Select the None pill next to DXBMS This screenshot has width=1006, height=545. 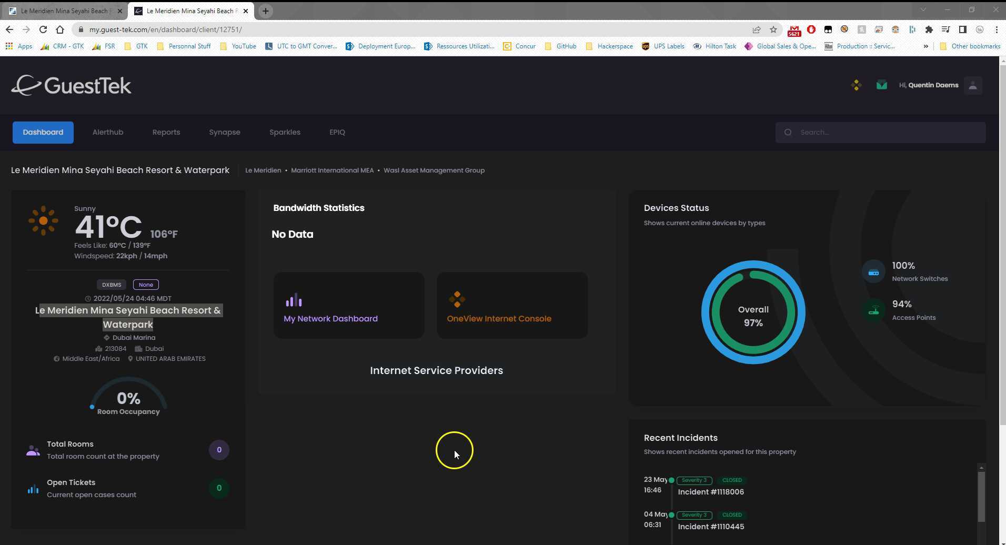(x=146, y=285)
